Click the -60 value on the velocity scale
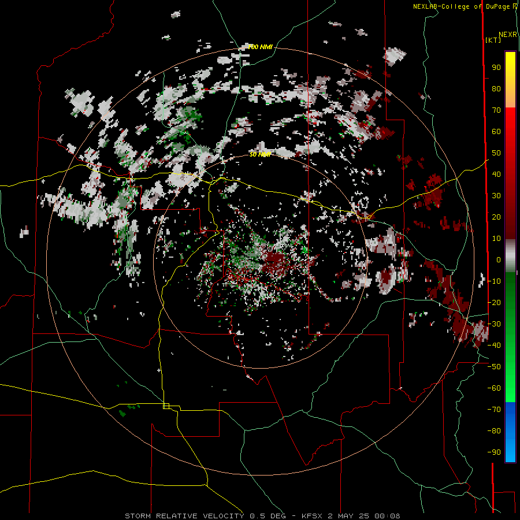 [494, 388]
